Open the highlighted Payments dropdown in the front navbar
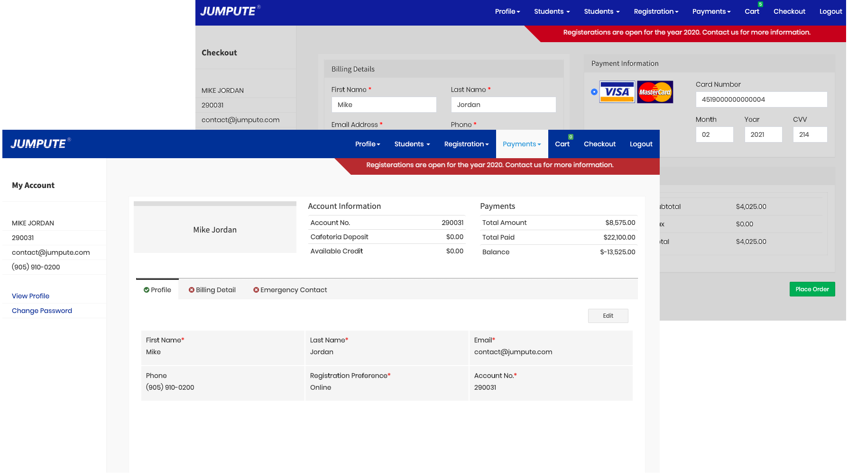Viewport: 848px width, 475px height. pyautogui.click(x=522, y=144)
